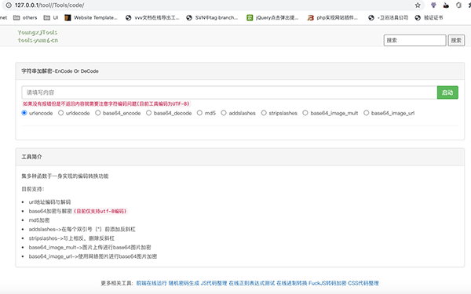The image size is (471, 294).
Task: Open the gray hexagon extension icon
Action: point(458,5)
